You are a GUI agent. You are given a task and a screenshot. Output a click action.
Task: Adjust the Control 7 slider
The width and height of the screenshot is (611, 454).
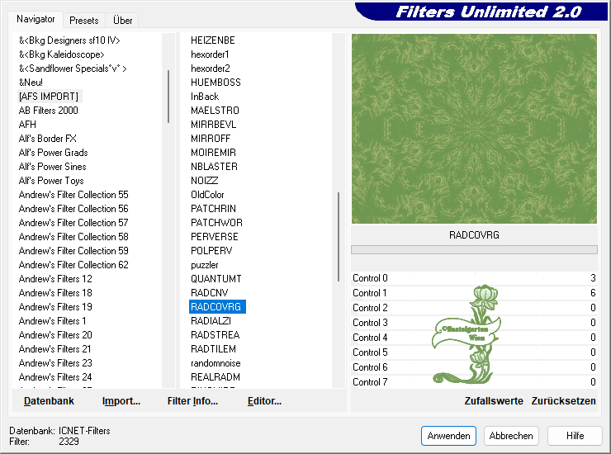(x=474, y=382)
